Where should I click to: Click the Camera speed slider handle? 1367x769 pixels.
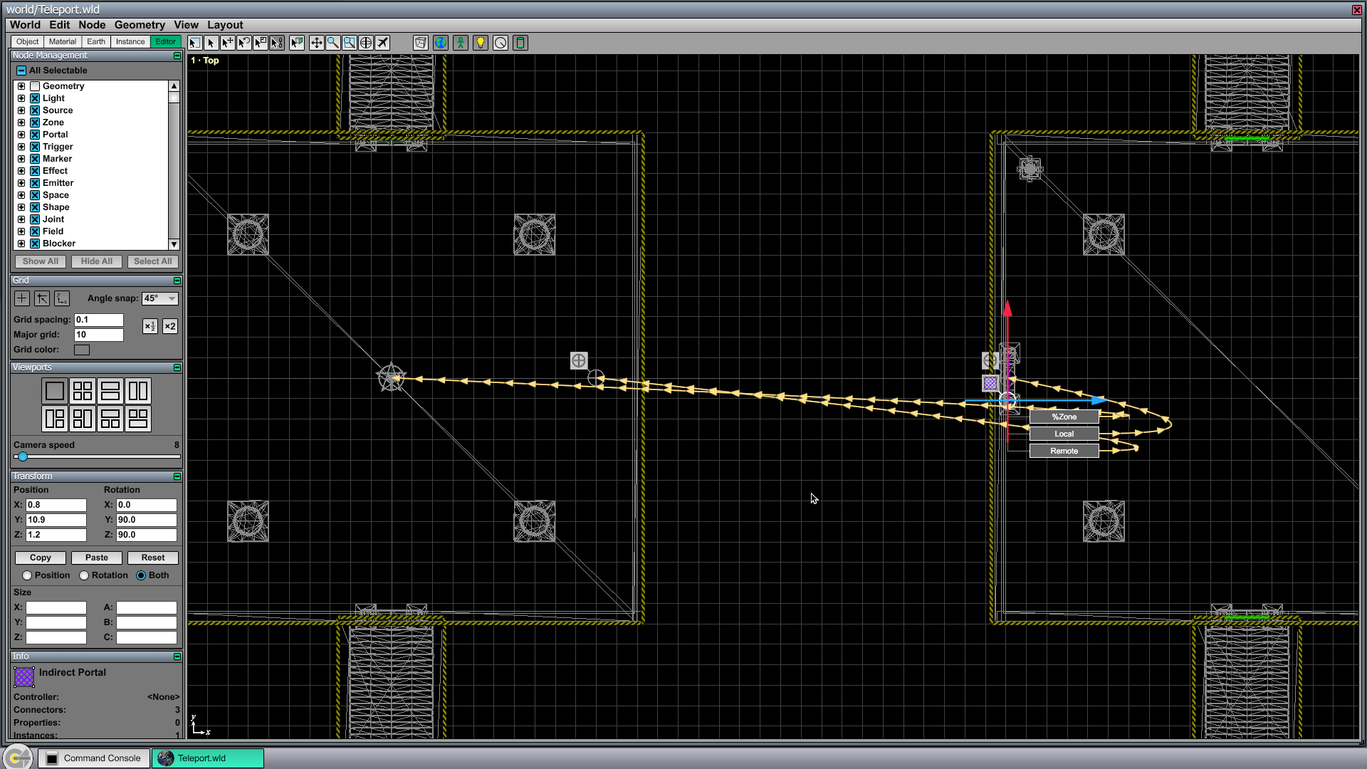[23, 456]
